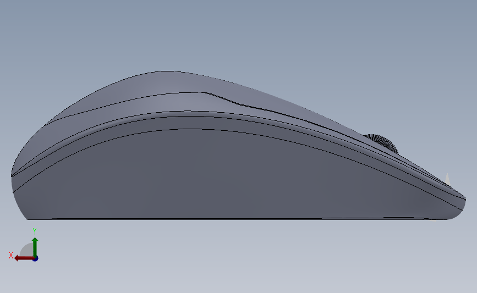
Task: Click the green Y axis arrow on the triad
Action: coord(35,247)
